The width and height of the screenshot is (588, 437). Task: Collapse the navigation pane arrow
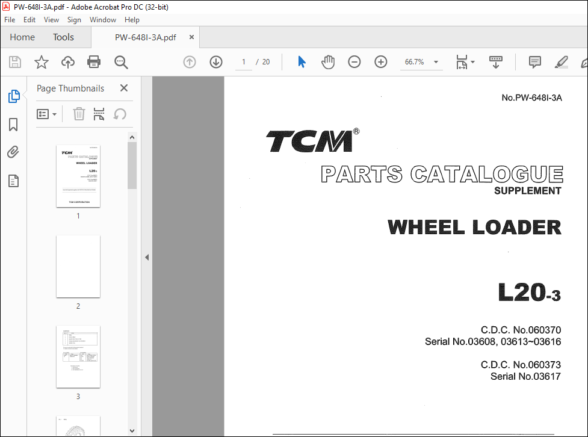pos(147,257)
